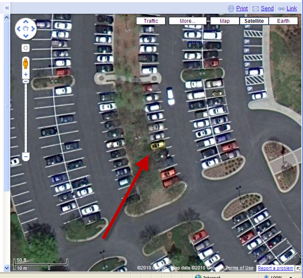Zoom out with the minus button

[26, 156]
